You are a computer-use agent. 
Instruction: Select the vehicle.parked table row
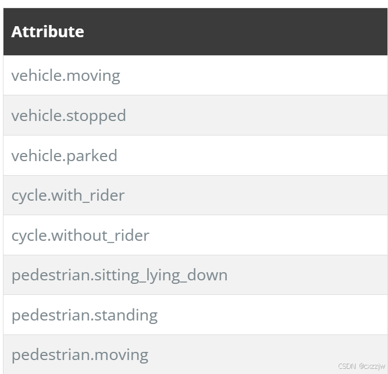point(195,155)
